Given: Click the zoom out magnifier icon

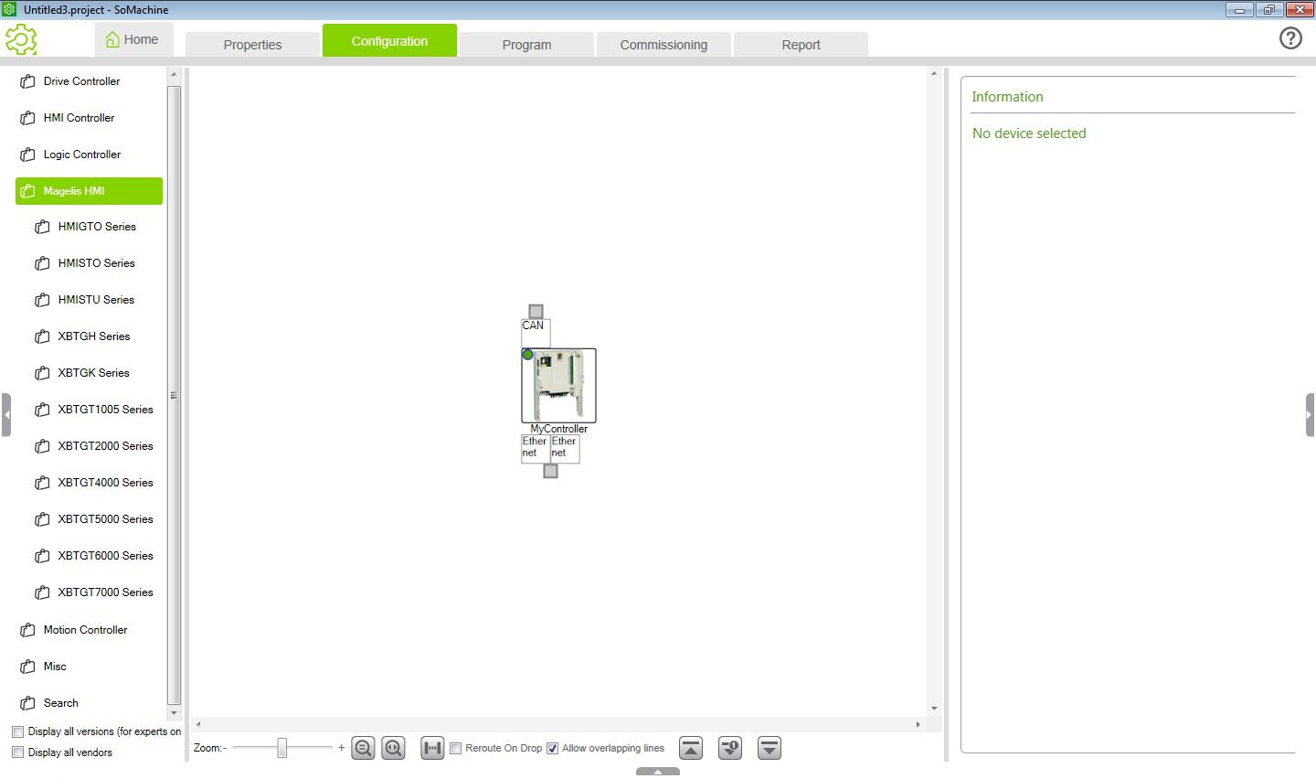Looking at the screenshot, I should (x=363, y=748).
